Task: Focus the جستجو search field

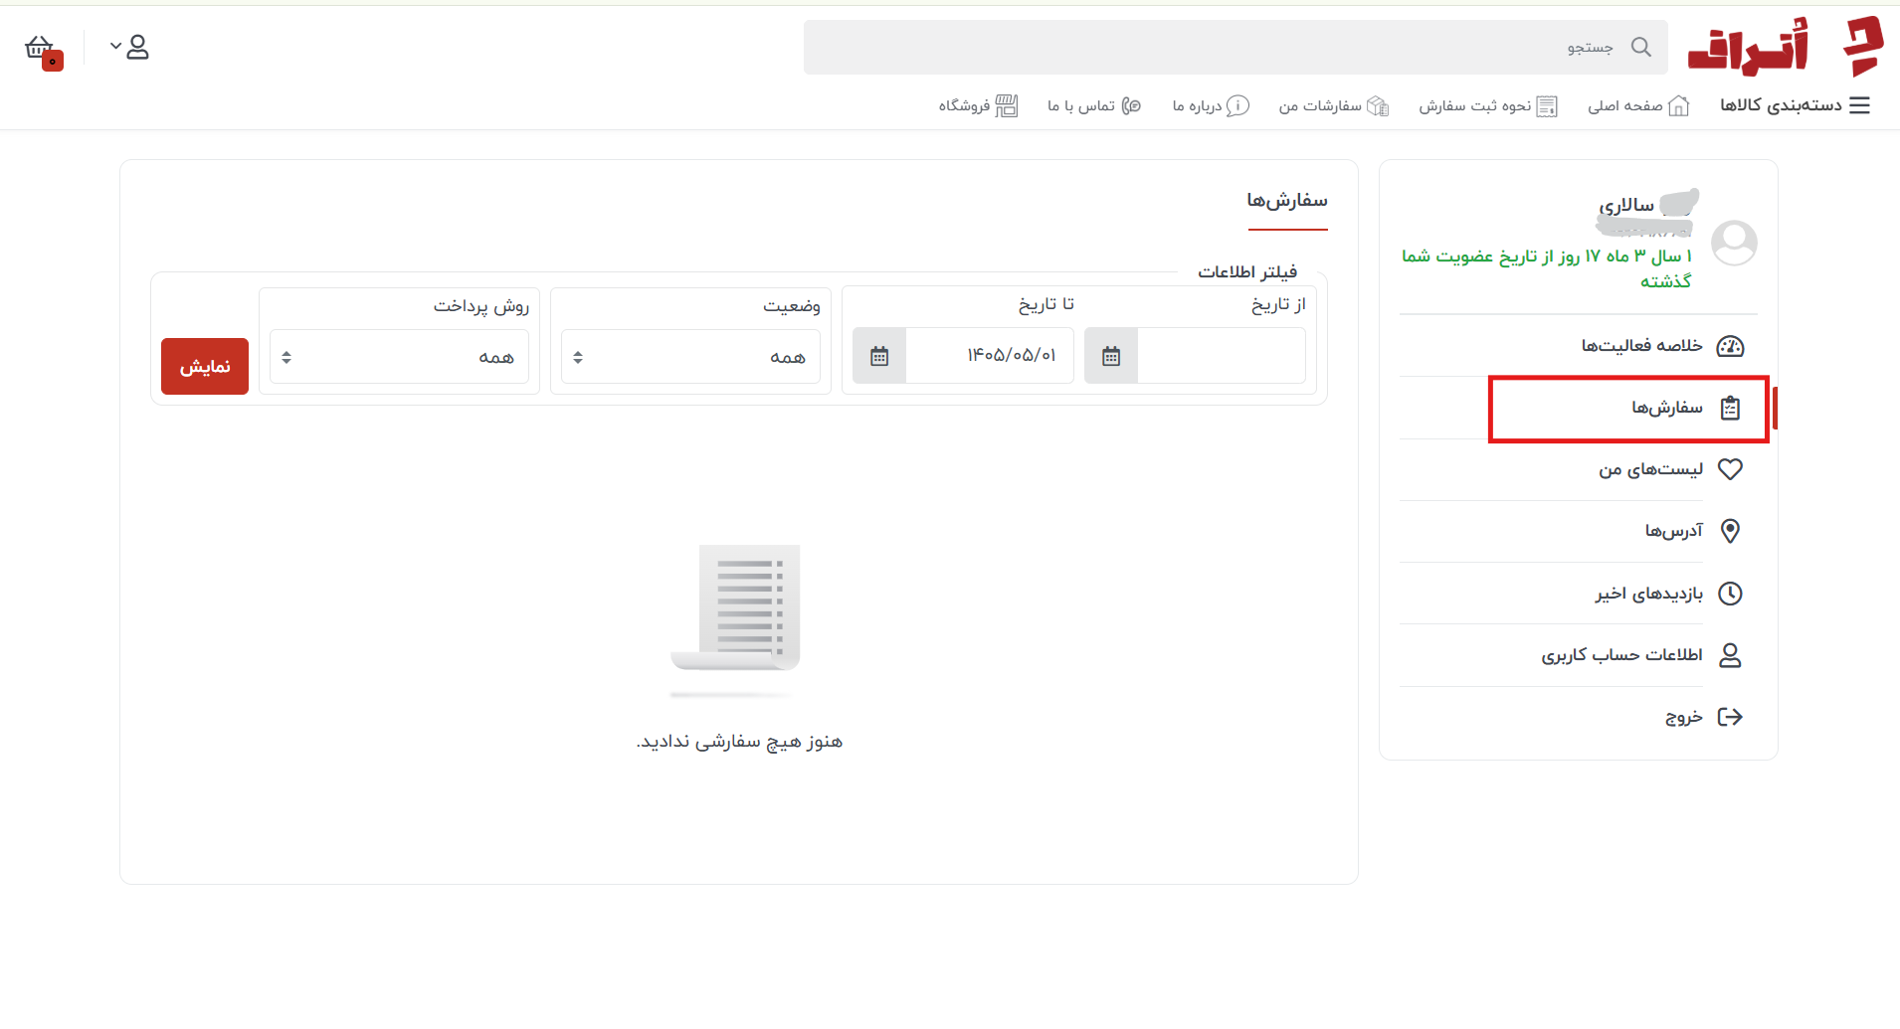Action: point(1235,47)
